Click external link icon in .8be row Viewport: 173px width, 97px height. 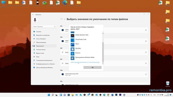click(146, 41)
